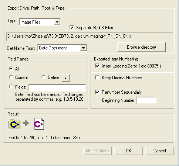This screenshot has height=166, width=179.
Task: Open the Type dropdown showing Image Files
Action: coord(40,22)
